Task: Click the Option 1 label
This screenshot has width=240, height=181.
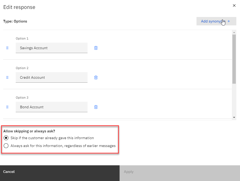Action: tap(22, 38)
